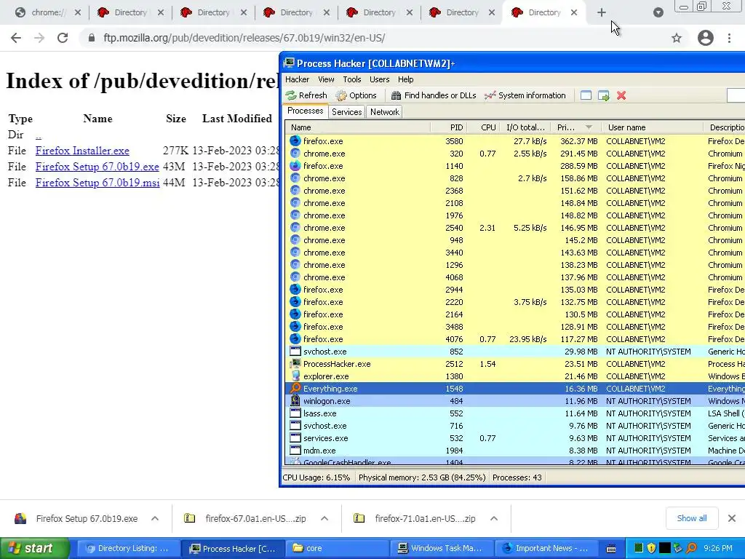Expand options for Firefox Setup 67.0b19.exe download
Screen dimensions: 745x559
[155, 518]
